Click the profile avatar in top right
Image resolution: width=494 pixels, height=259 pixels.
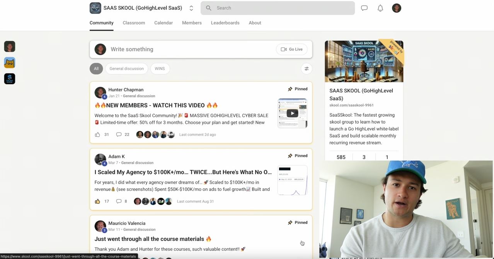397,8
